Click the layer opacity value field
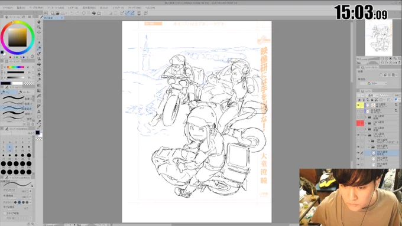This screenshot has width=402, height=226. tap(397, 95)
